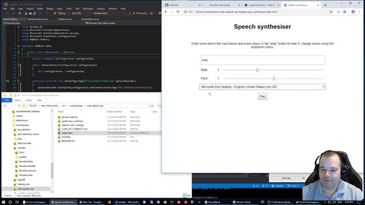The width and height of the screenshot is (365, 205).
Task: Select the Rambler.Data folder in navigation tree
Action: coord(26,162)
